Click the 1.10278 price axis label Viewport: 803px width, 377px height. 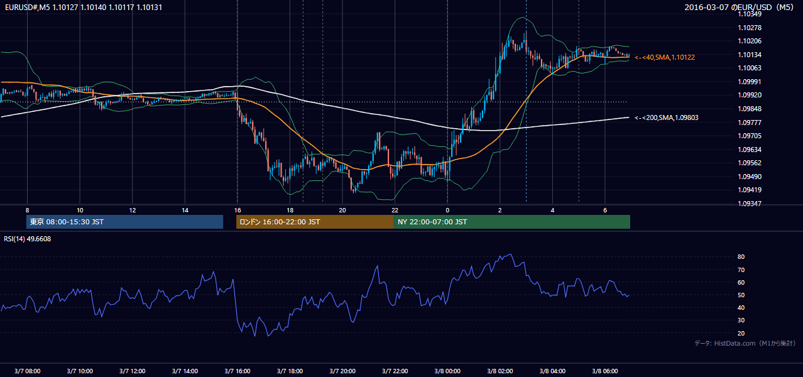[x=750, y=28]
